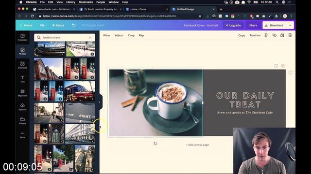This screenshot has width=311, height=174.
Task: Click the magnifier icon in the photo search box
Action: click(x=39, y=38)
